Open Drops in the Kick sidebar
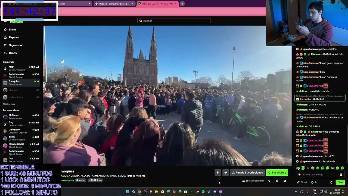348x196 pixels. 13,53
